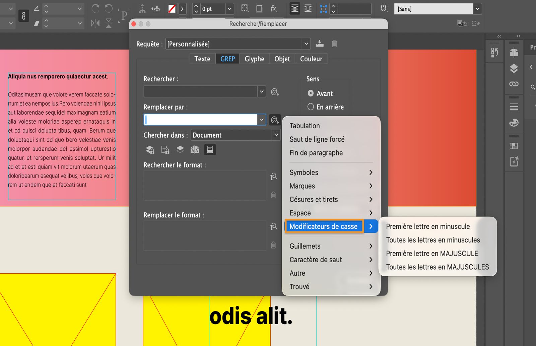This screenshot has height=346, width=536.
Task: Click the constrain proportions chain-link icon
Action: click(23, 15)
